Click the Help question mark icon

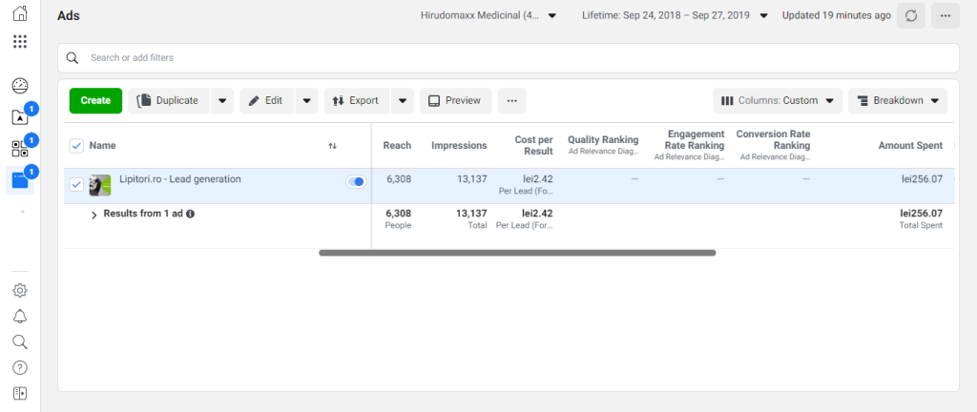tap(20, 367)
